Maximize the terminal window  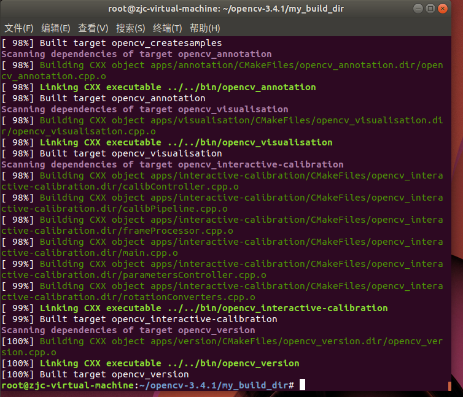point(430,9)
